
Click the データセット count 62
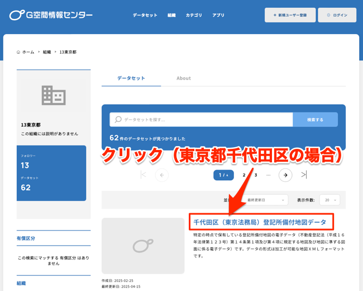pyautogui.click(x=26, y=187)
